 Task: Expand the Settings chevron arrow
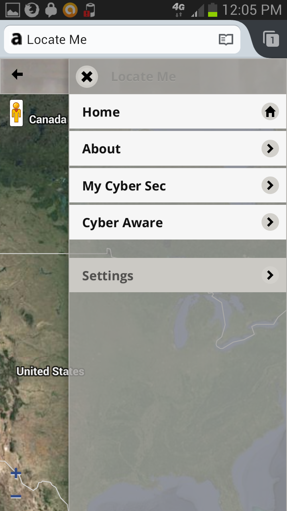tap(270, 275)
